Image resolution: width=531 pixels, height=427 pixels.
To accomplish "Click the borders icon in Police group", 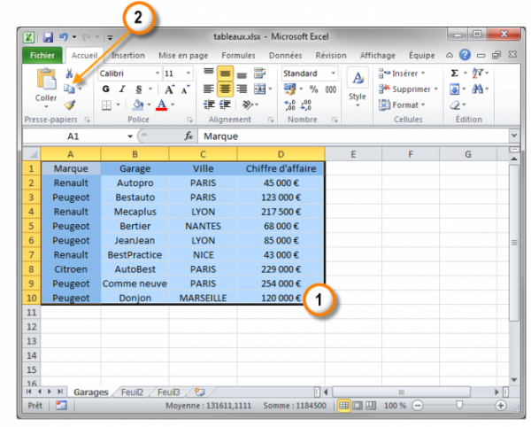I will 106,105.
